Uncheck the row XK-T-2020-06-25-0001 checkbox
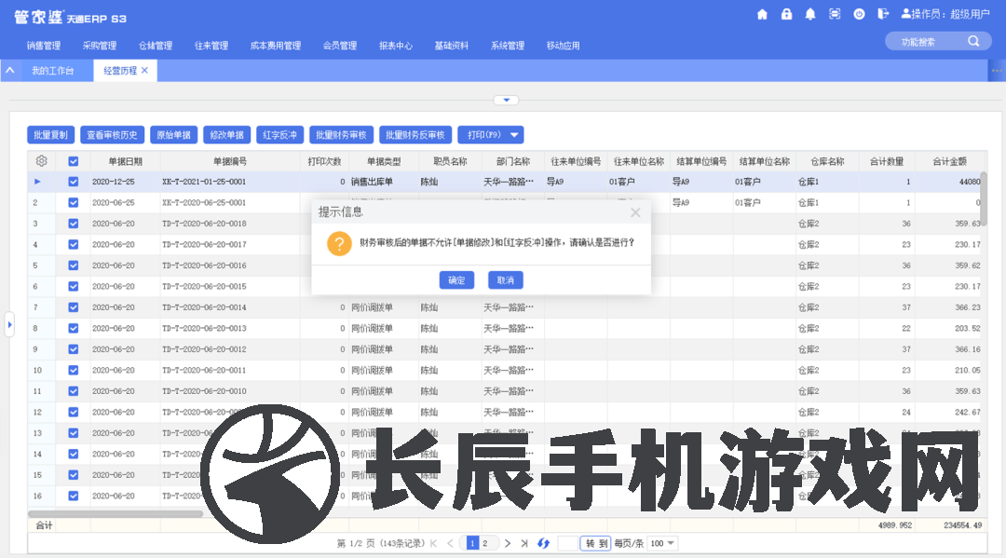 [74, 203]
